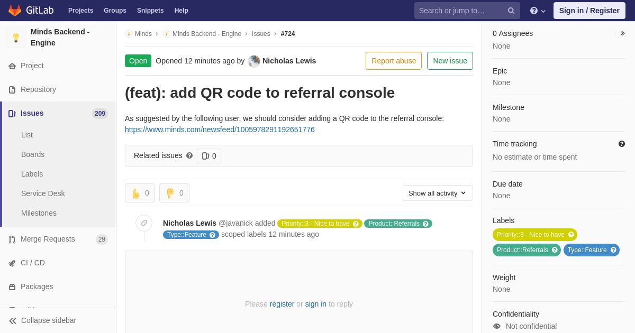This screenshot has height=333, width=635.
Task: Click help icon on activity Type::Feature label
Action: click(x=212, y=235)
